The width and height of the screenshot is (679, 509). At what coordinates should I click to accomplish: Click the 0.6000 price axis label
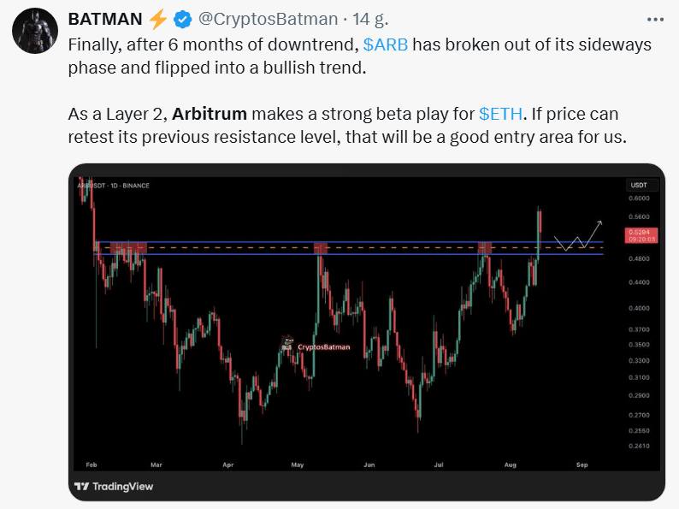[638, 198]
